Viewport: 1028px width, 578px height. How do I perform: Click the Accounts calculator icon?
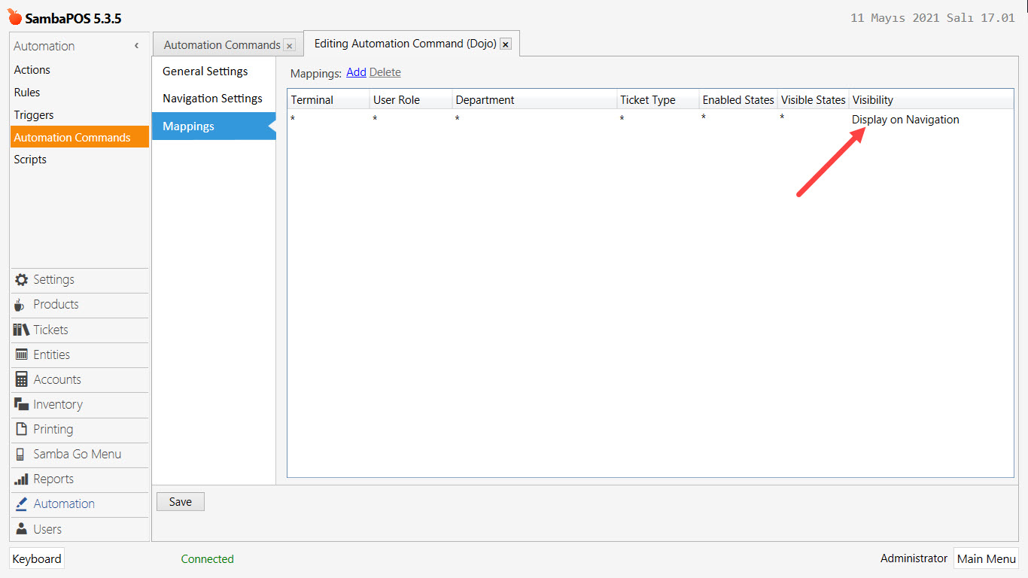point(20,379)
